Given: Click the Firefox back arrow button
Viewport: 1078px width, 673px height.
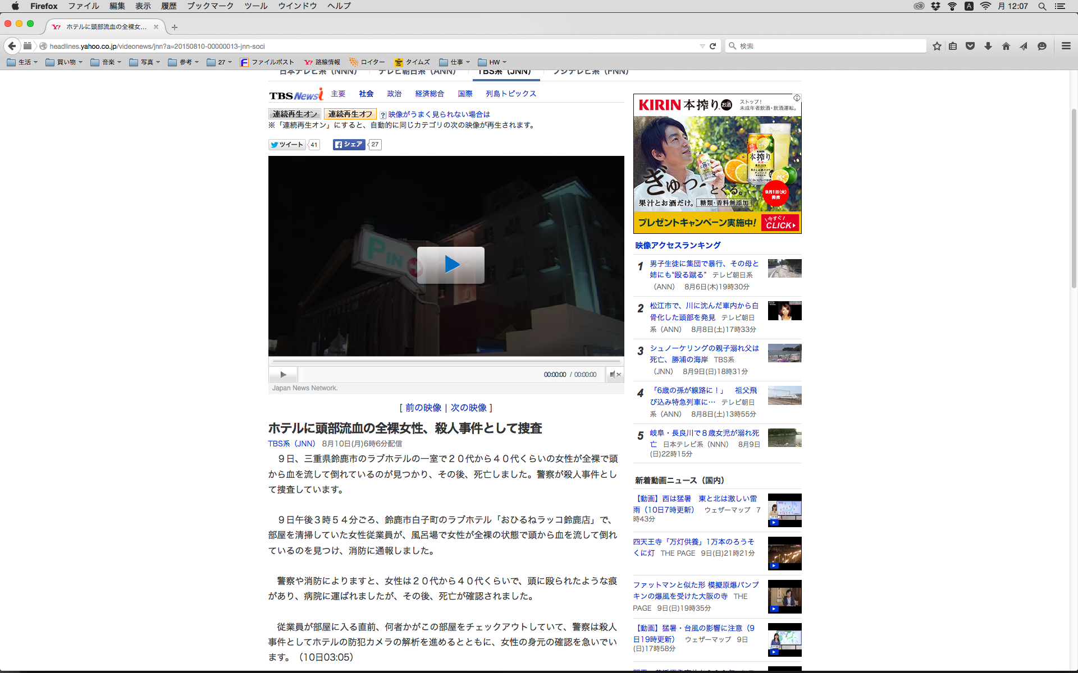Looking at the screenshot, I should click(12, 46).
